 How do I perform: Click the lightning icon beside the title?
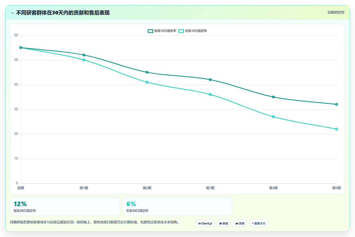point(12,13)
